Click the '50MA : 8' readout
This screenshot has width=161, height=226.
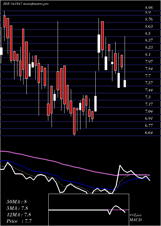(x=16, y=202)
